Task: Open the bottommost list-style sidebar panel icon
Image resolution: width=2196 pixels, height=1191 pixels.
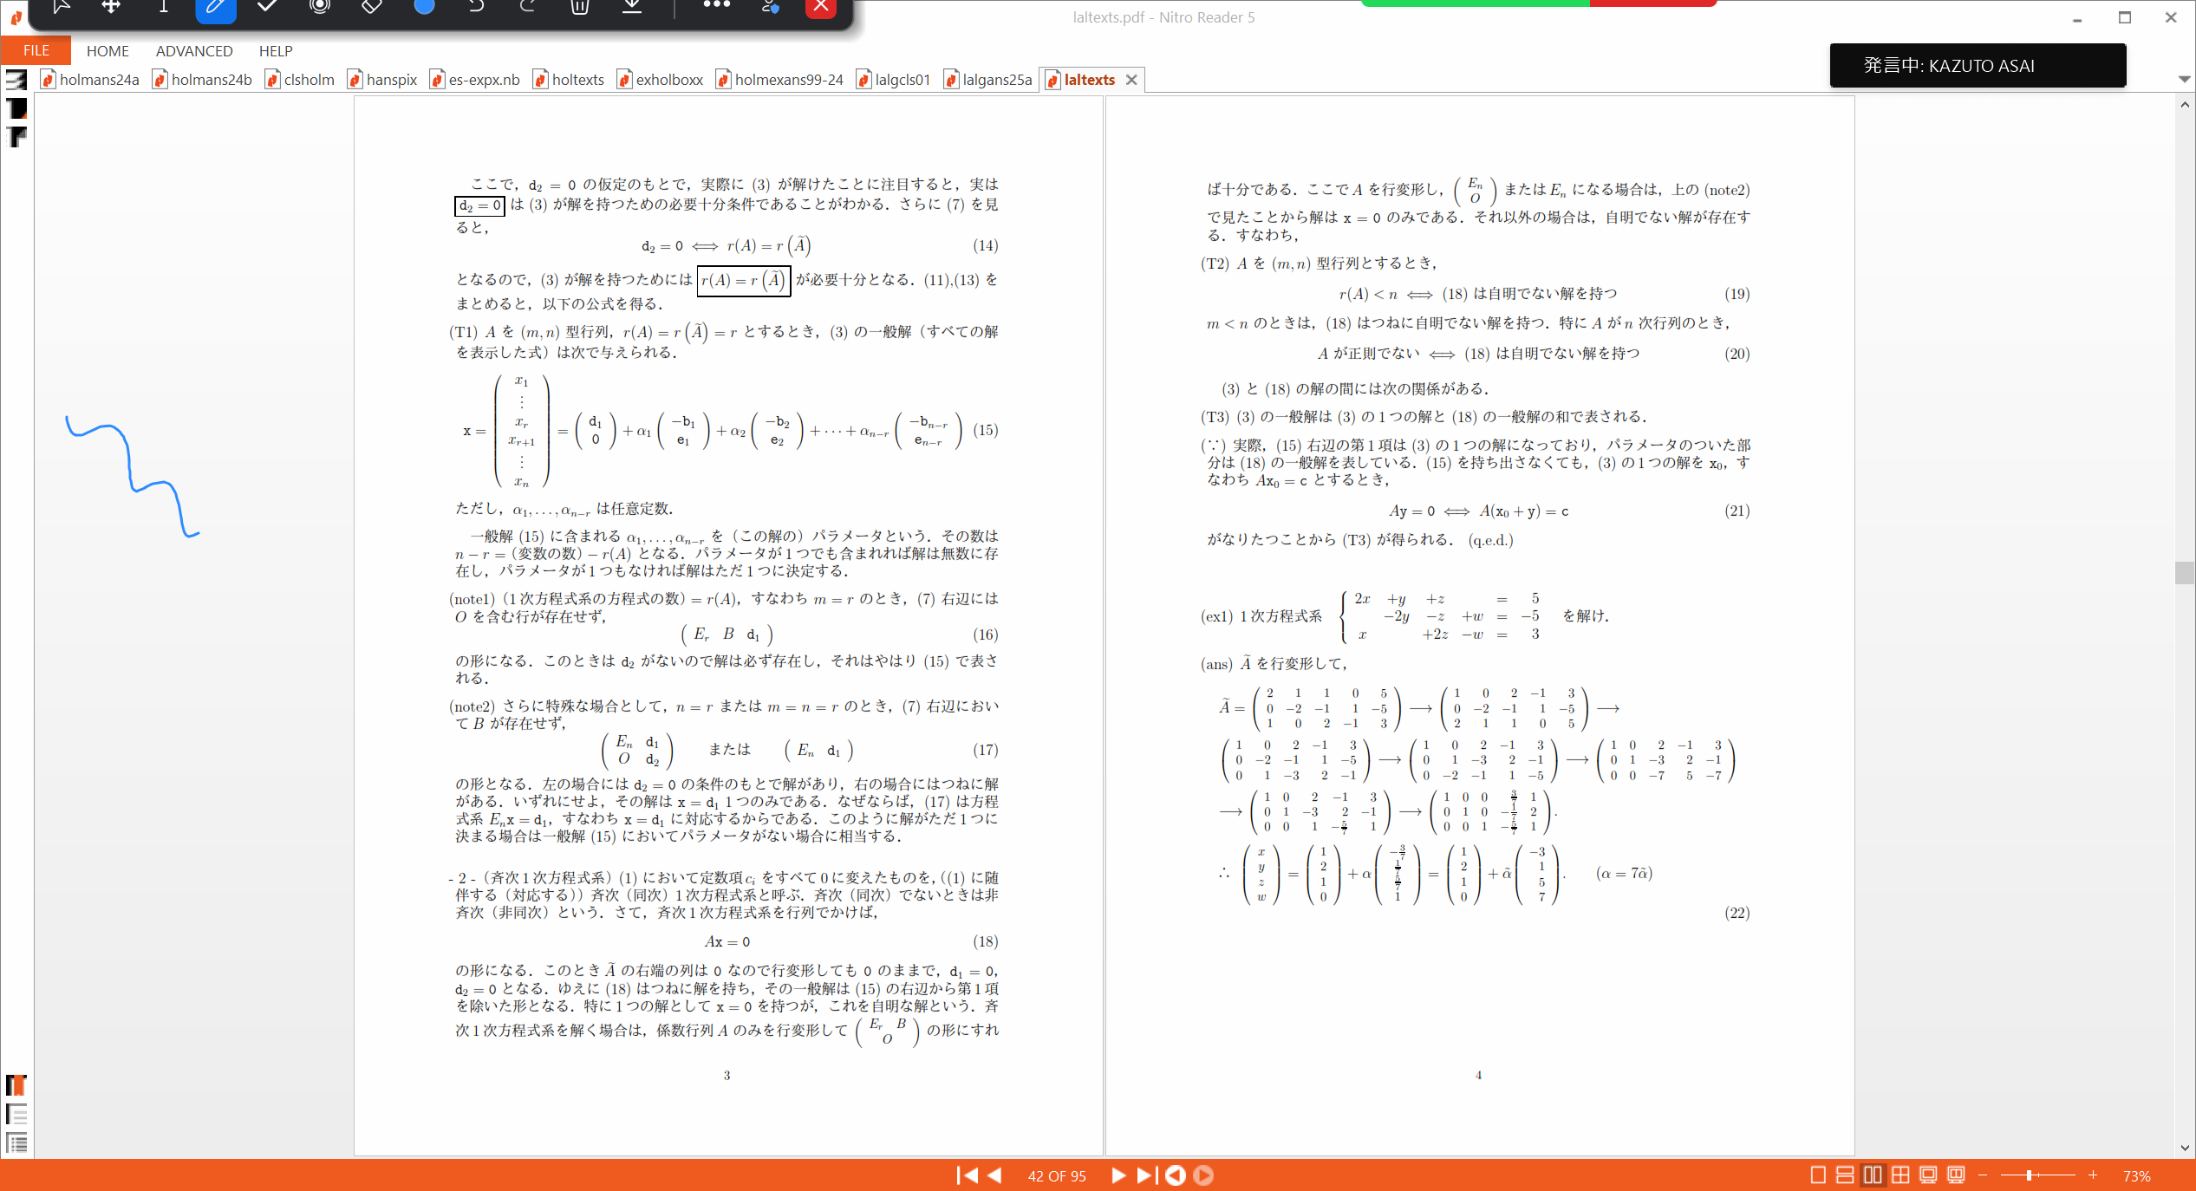Action: pos(16,1142)
